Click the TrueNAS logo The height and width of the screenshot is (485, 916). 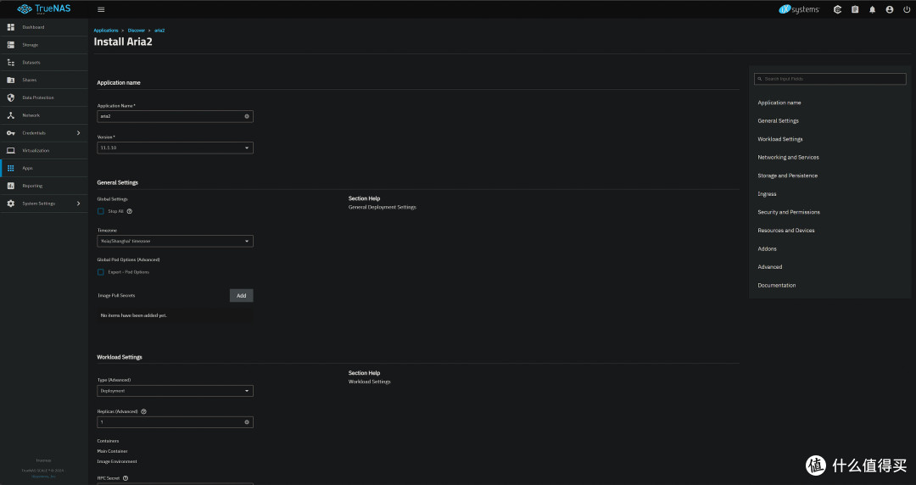tap(44, 9)
